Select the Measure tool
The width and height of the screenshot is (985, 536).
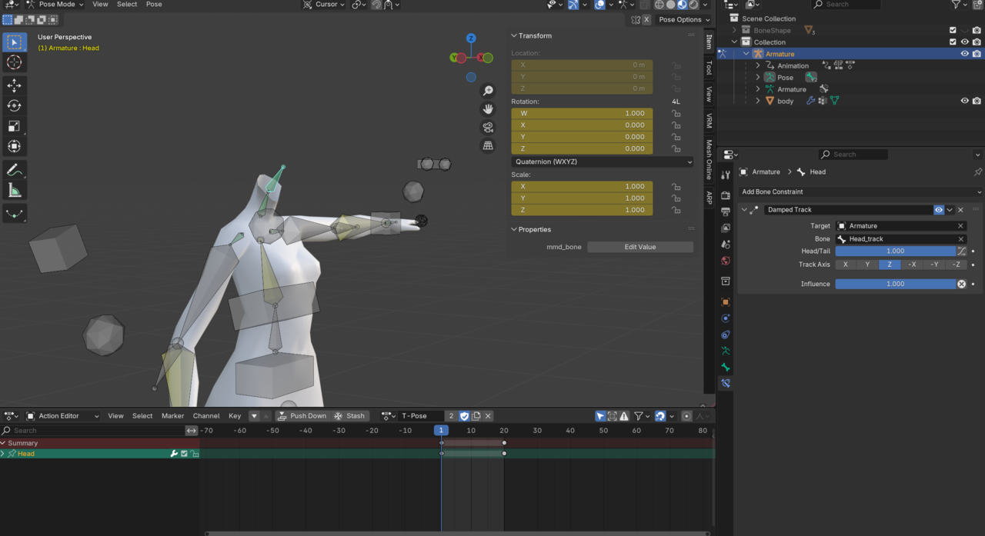pos(14,190)
